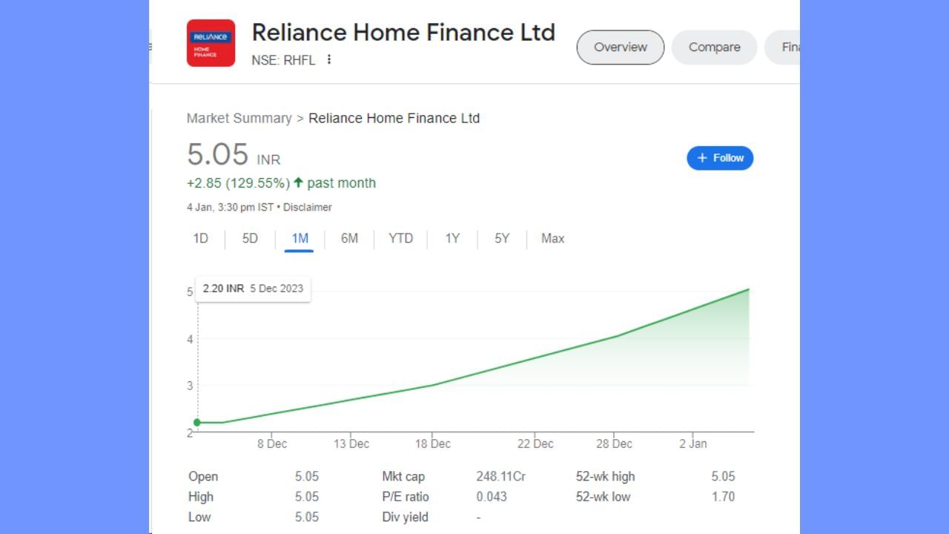Switch chart range to 6M

tap(349, 238)
